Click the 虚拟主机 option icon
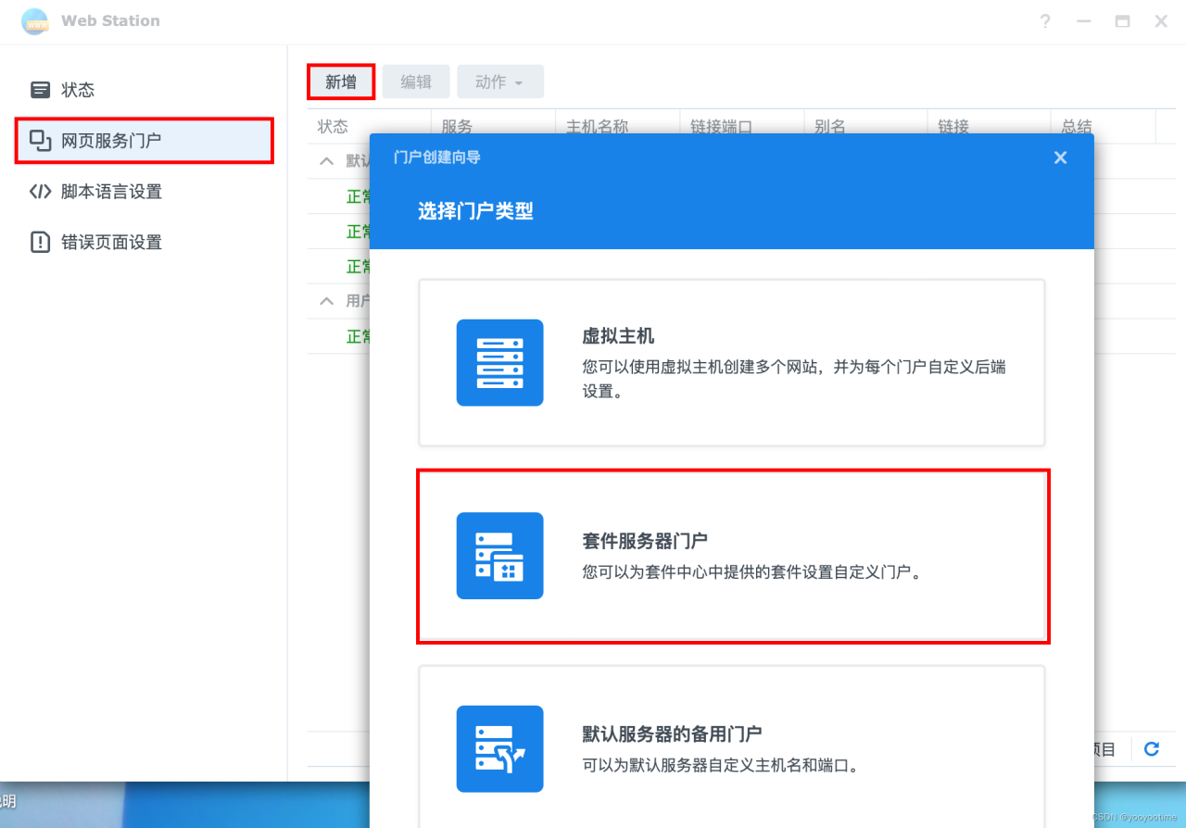This screenshot has height=828, width=1186. point(499,362)
